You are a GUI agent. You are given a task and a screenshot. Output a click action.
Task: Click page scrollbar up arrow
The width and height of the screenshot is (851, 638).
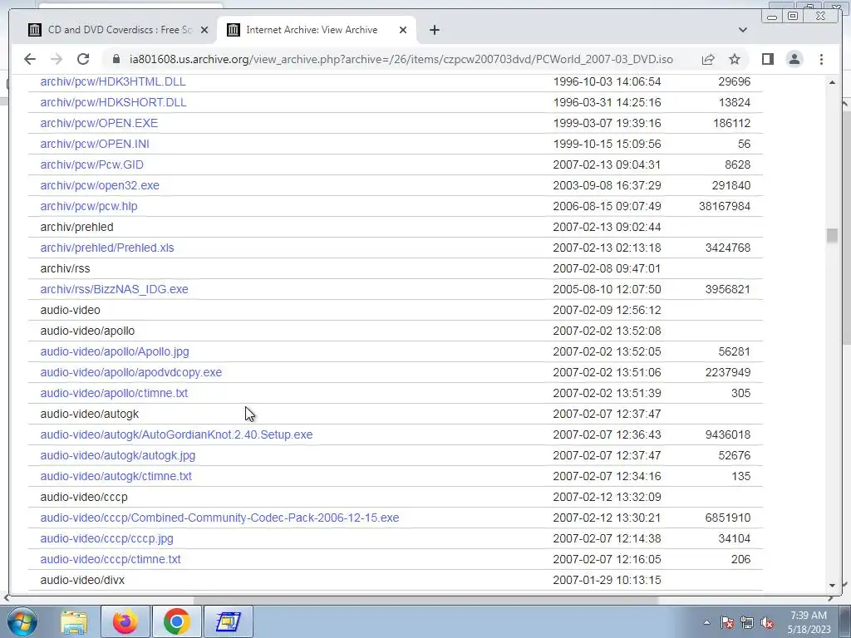(x=832, y=82)
